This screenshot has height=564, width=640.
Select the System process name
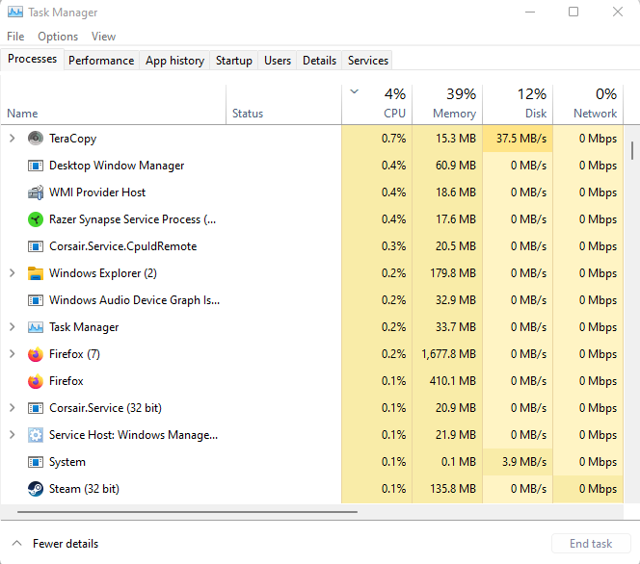(x=67, y=462)
